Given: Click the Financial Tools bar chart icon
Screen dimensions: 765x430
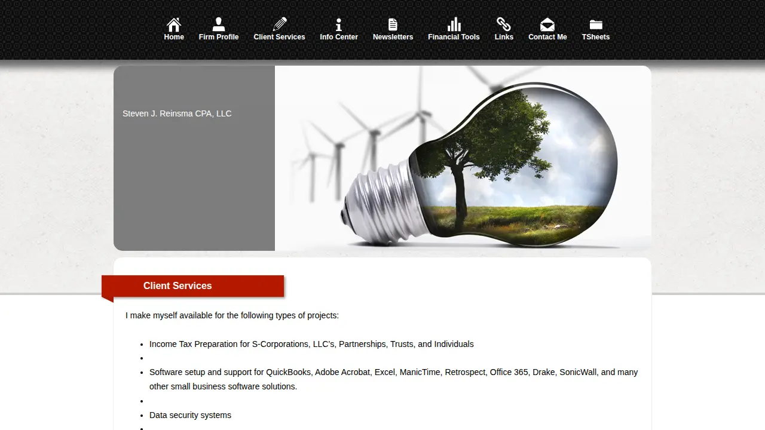Looking at the screenshot, I should coord(454,24).
